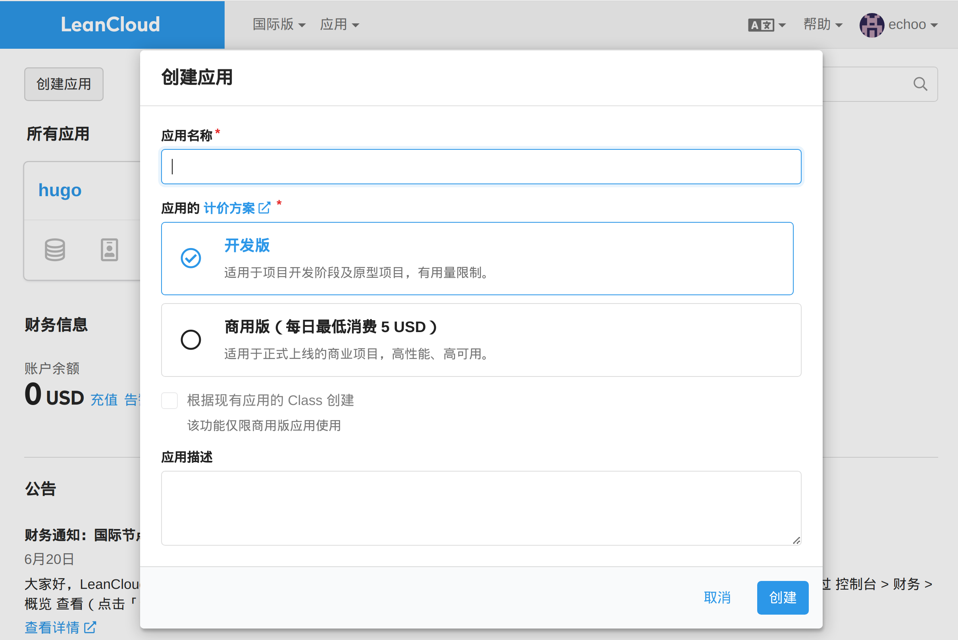The height and width of the screenshot is (640, 958).
Task: Click the echoo user avatar
Action: pyautogui.click(x=871, y=25)
